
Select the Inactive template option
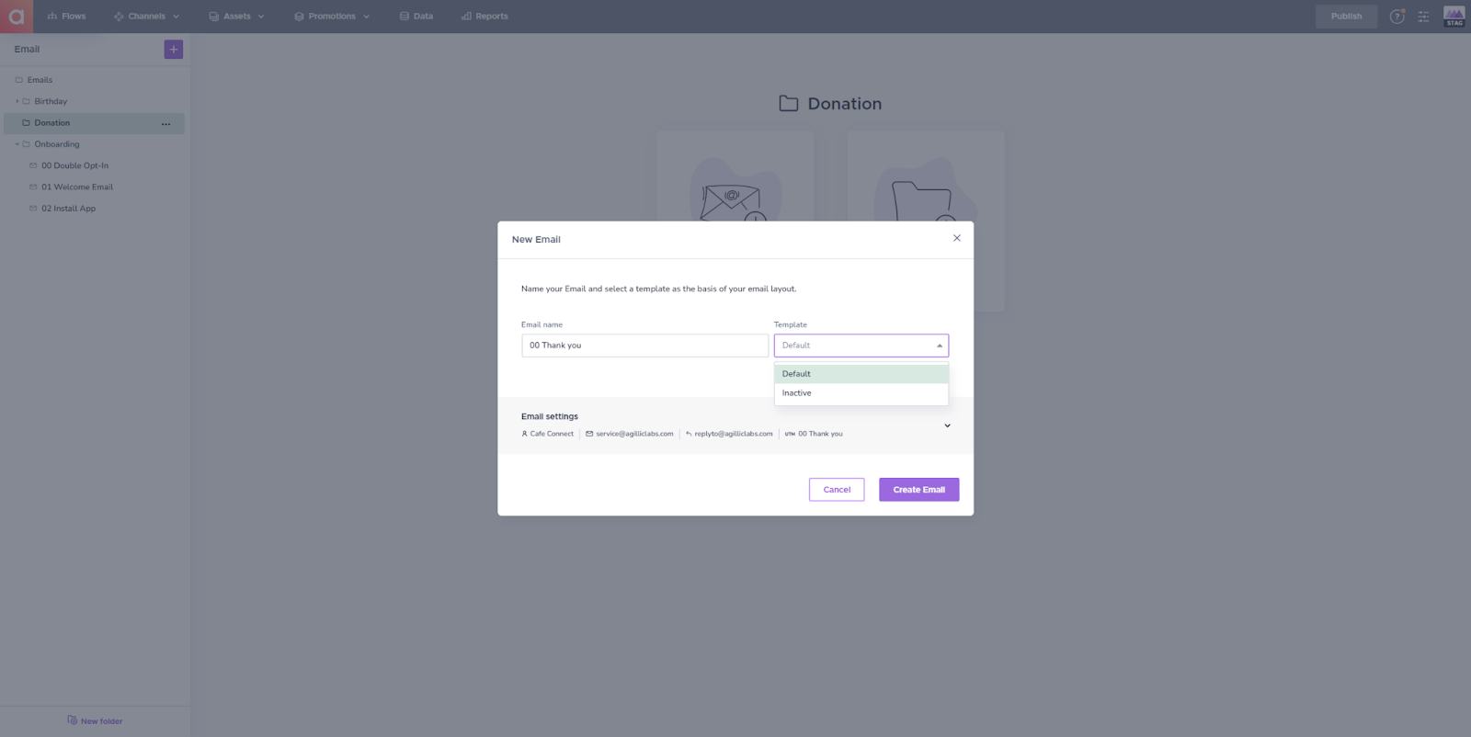tap(861, 393)
